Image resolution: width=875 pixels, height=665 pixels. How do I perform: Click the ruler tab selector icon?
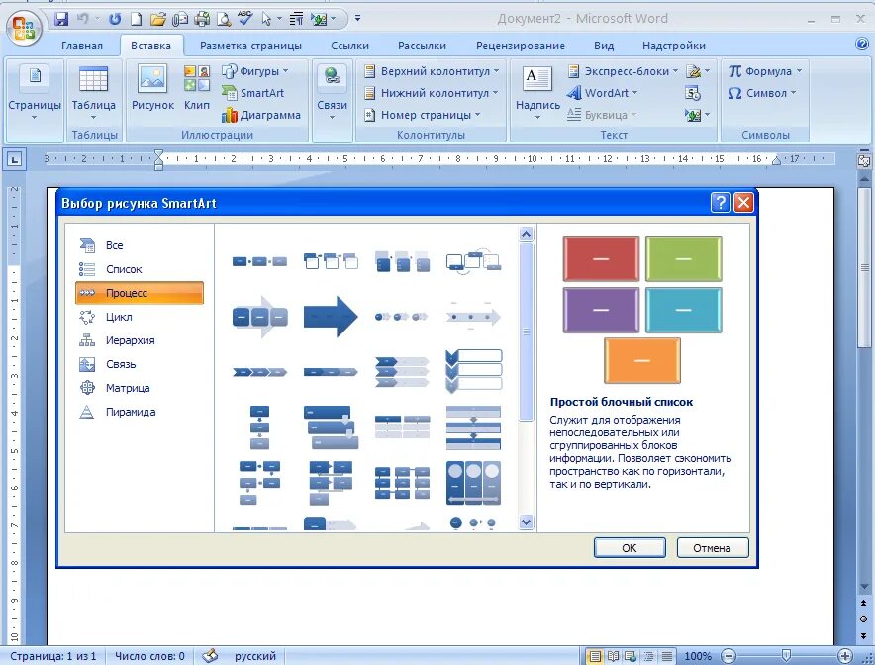pos(14,159)
